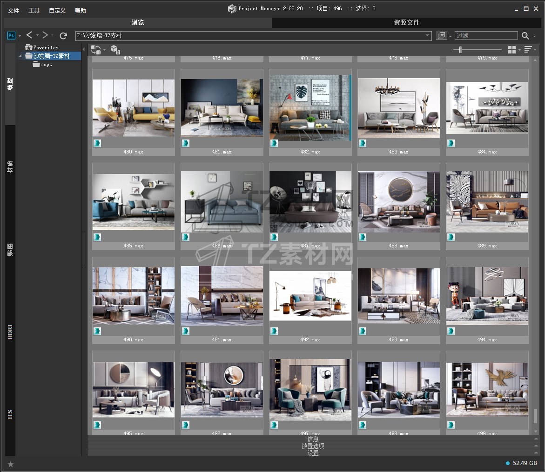
Task: Click the 3D box save icon
Action: (x=115, y=49)
